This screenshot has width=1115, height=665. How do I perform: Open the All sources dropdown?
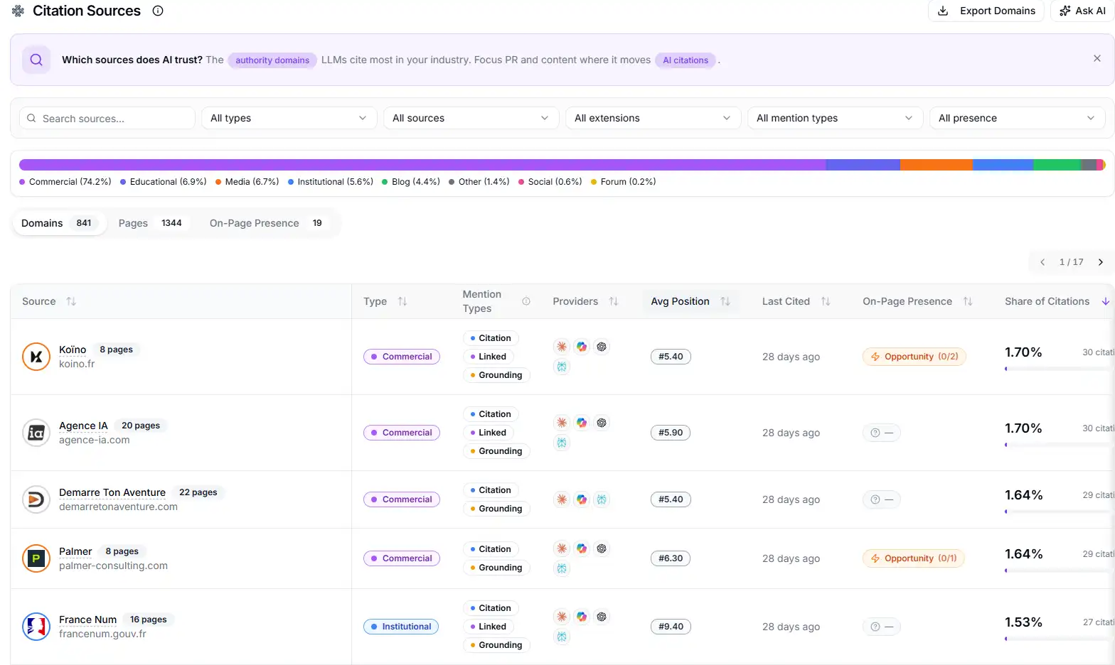click(471, 118)
